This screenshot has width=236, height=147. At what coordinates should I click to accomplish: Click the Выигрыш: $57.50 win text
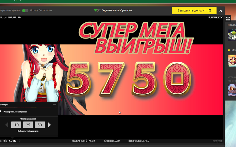pyautogui.click(x=139, y=141)
